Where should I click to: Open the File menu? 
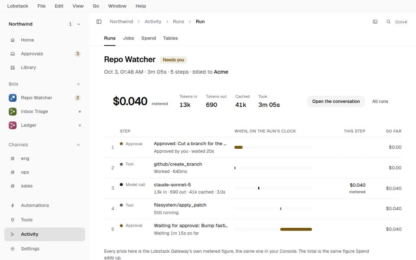point(42,6)
